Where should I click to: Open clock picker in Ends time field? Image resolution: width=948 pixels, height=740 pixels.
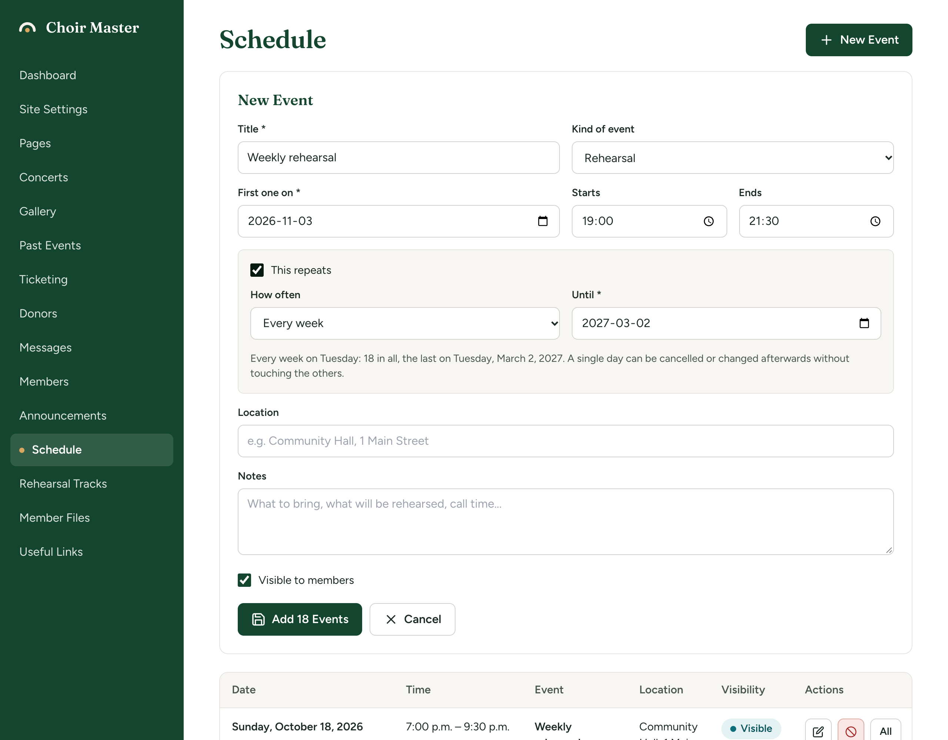click(875, 221)
